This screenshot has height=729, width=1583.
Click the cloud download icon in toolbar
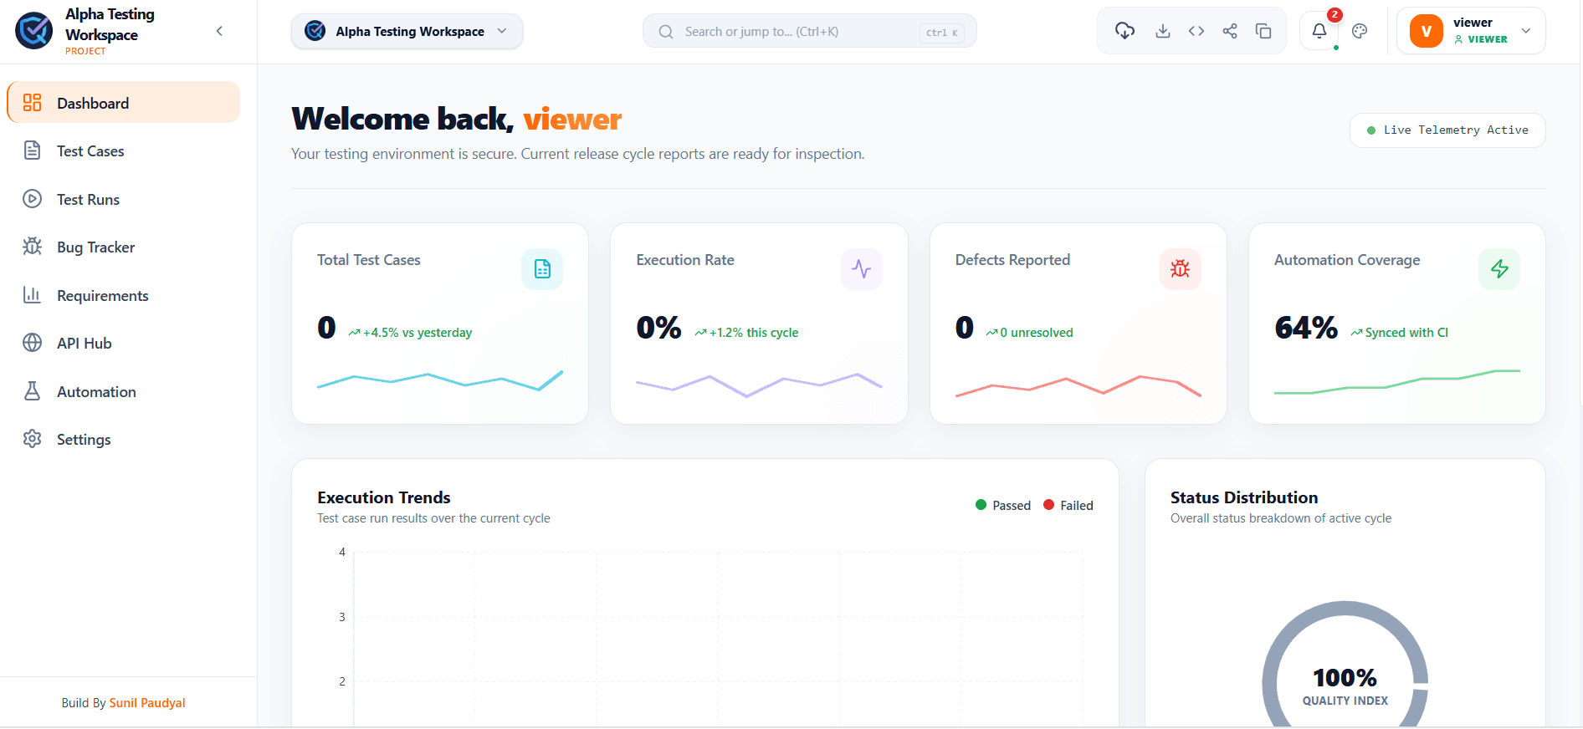[1124, 31]
